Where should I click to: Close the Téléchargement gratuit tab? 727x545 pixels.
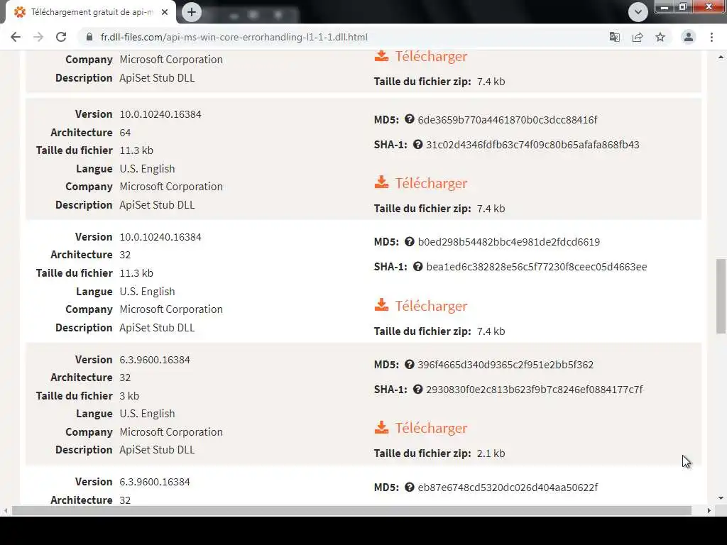(x=165, y=12)
